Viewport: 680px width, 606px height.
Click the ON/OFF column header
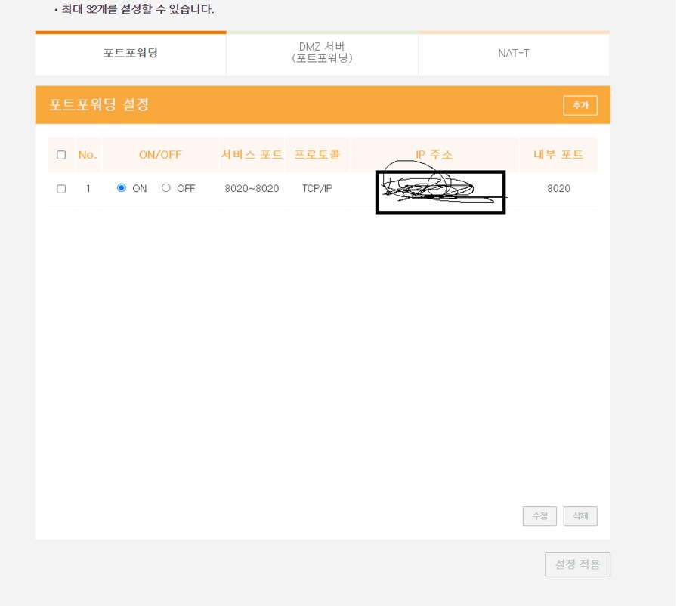(x=159, y=154)
